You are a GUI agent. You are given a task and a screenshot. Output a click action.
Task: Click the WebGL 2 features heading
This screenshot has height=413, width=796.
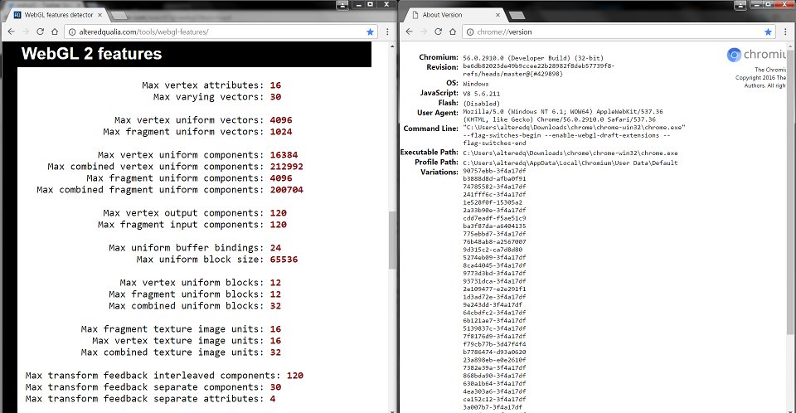(x=91, y=54)
